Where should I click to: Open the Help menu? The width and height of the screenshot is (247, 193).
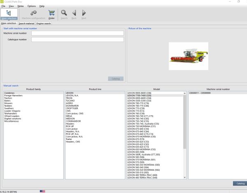pyautogui.click(x=42, y=6)
